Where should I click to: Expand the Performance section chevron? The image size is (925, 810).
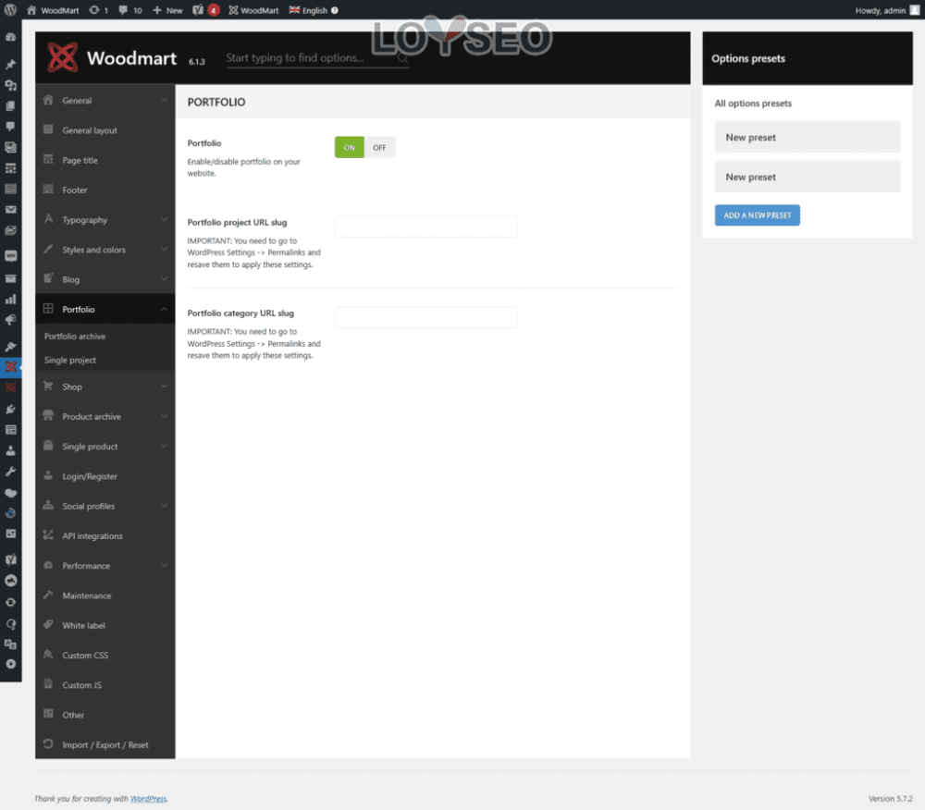tap(164, 565)
